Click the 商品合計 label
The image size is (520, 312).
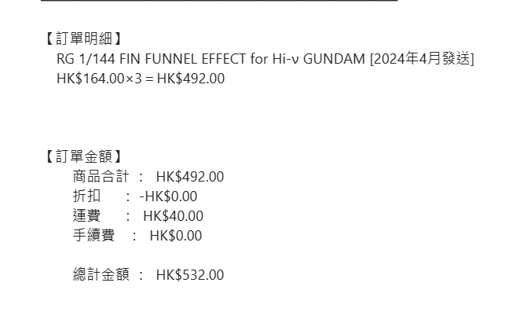coord(101,176)
